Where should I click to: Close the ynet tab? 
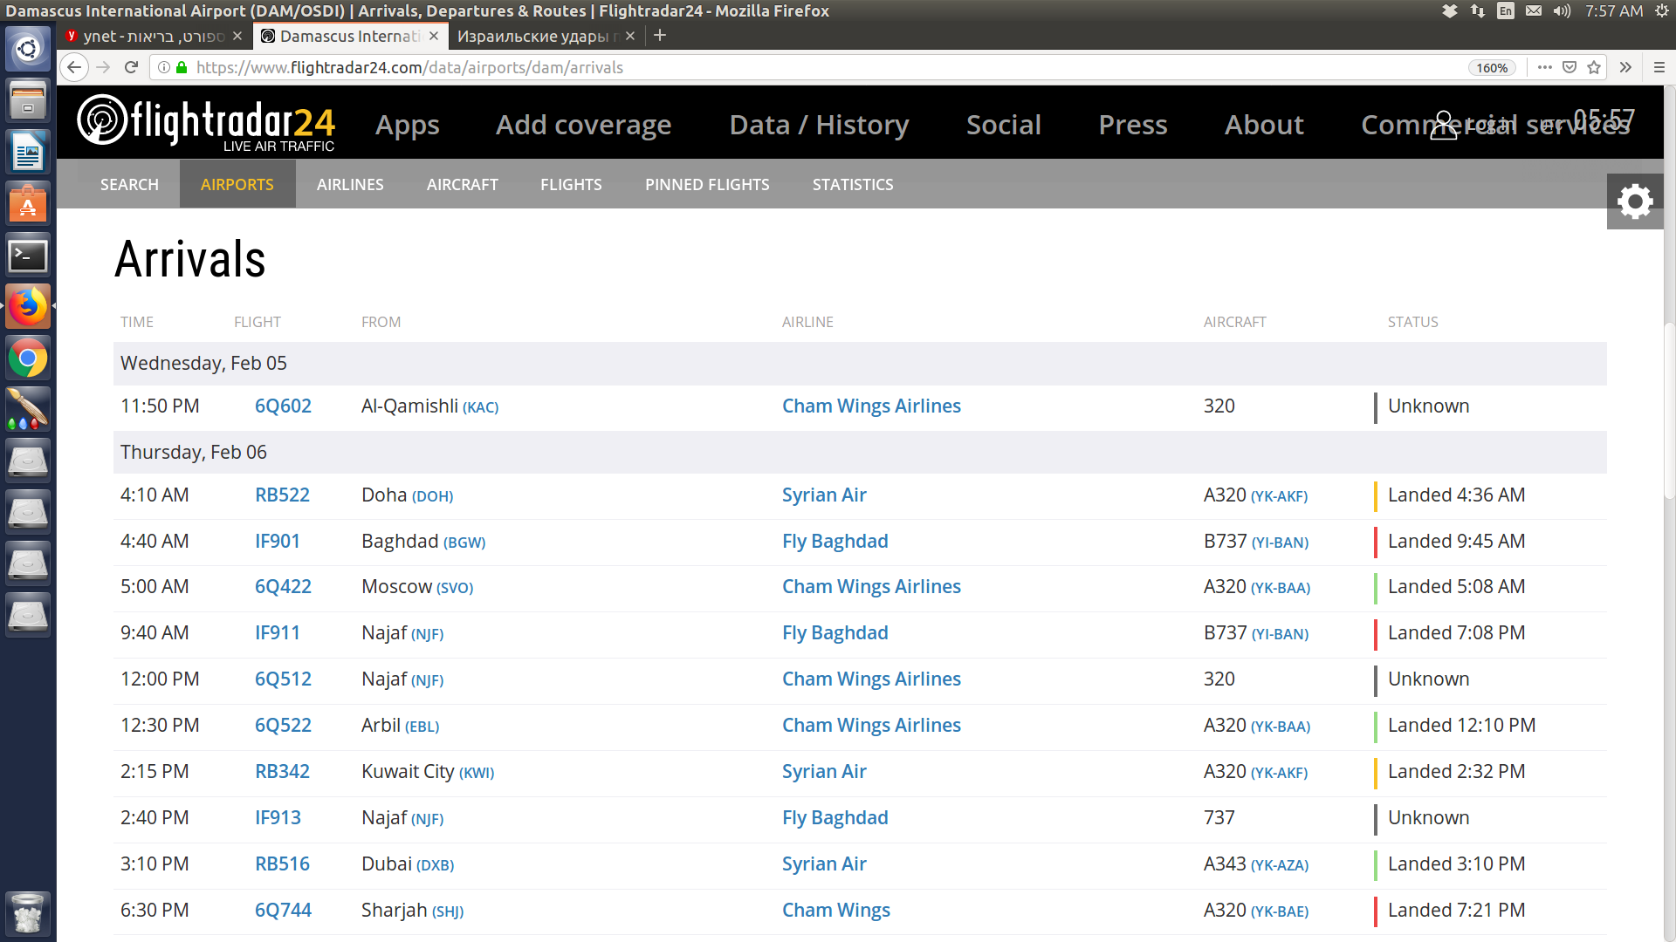(x=237, y=36)
